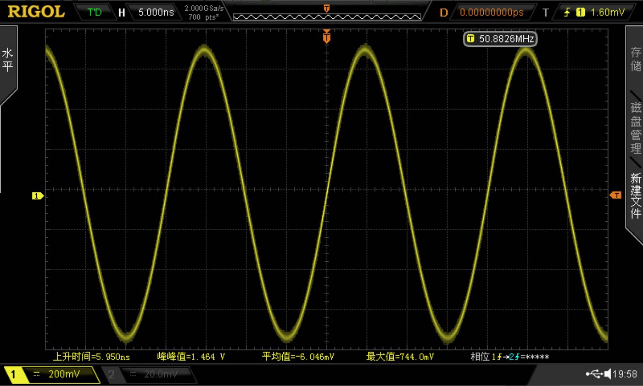Screen dimensions: 643x386
Task: Select the 峰峰值=1.464 V peak-to-peak measurement
Action: pyautogui.click(x=191, y=357)
